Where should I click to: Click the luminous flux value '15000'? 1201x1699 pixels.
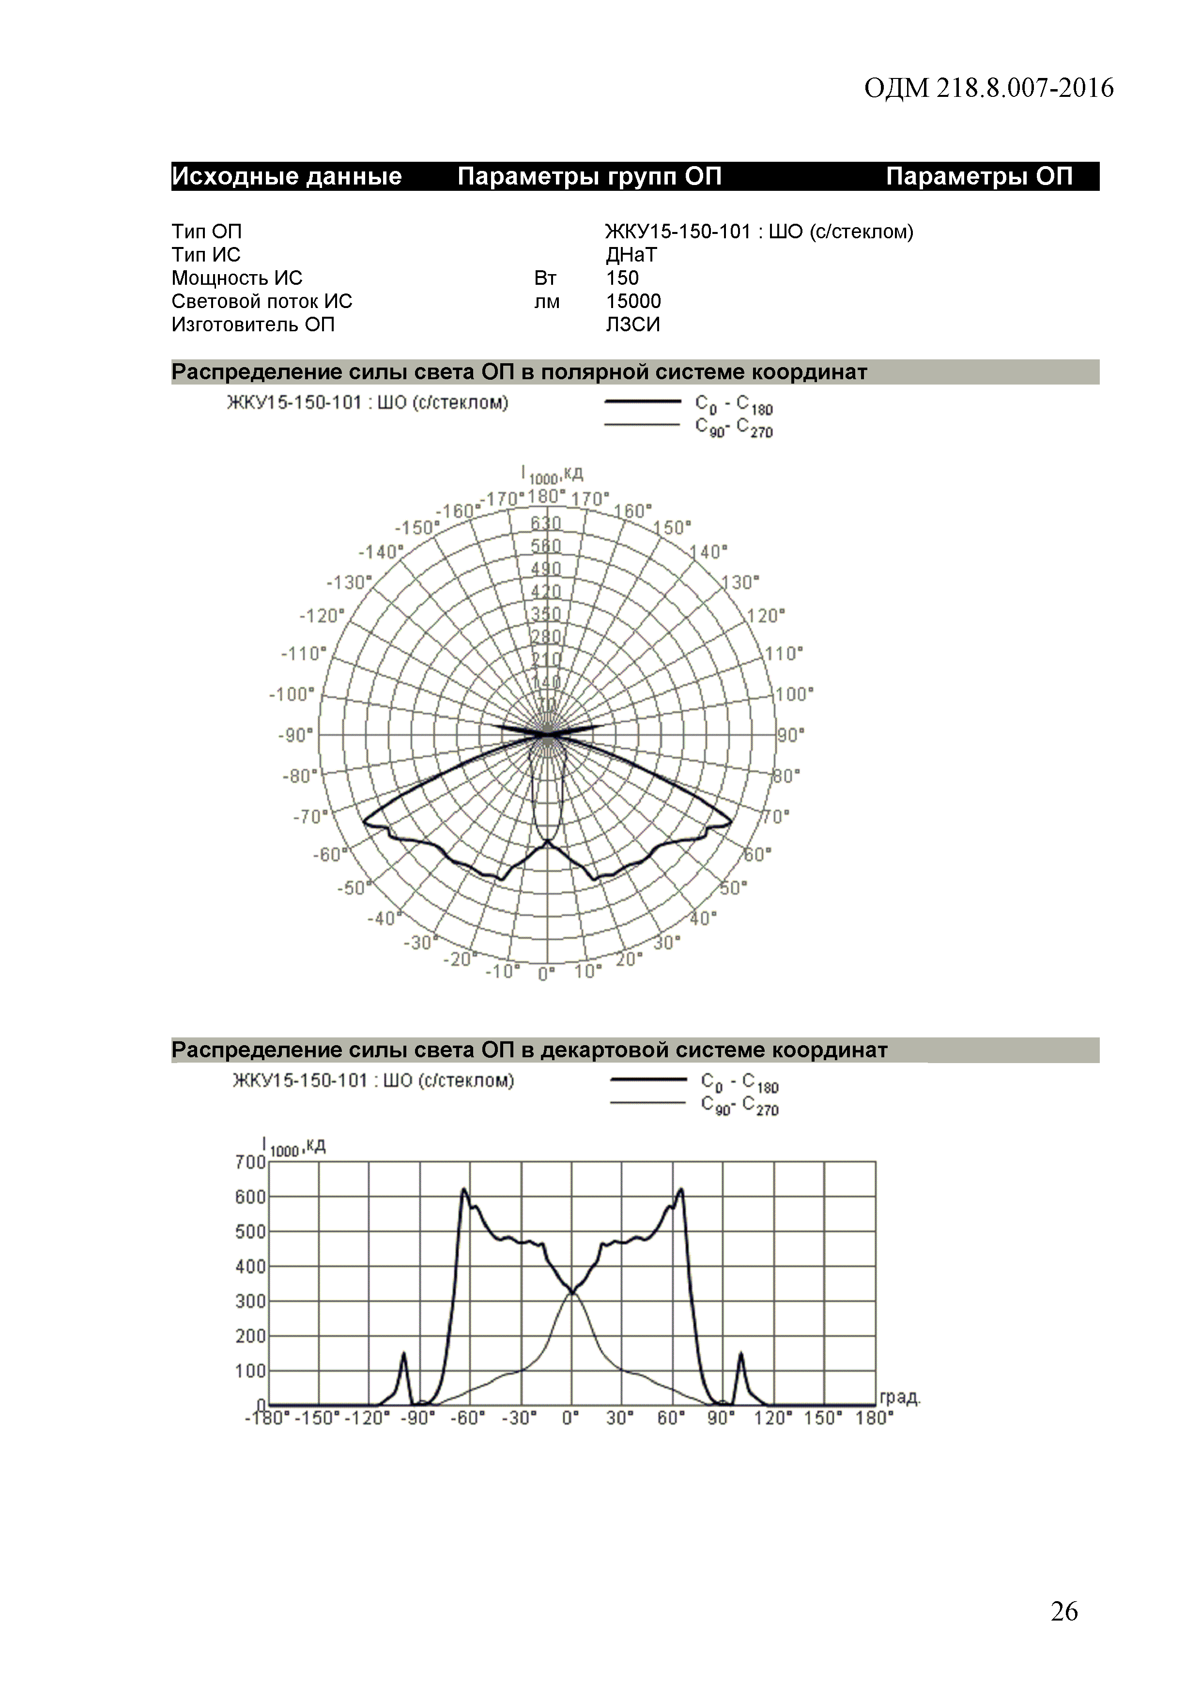click(x=633, y=301)
